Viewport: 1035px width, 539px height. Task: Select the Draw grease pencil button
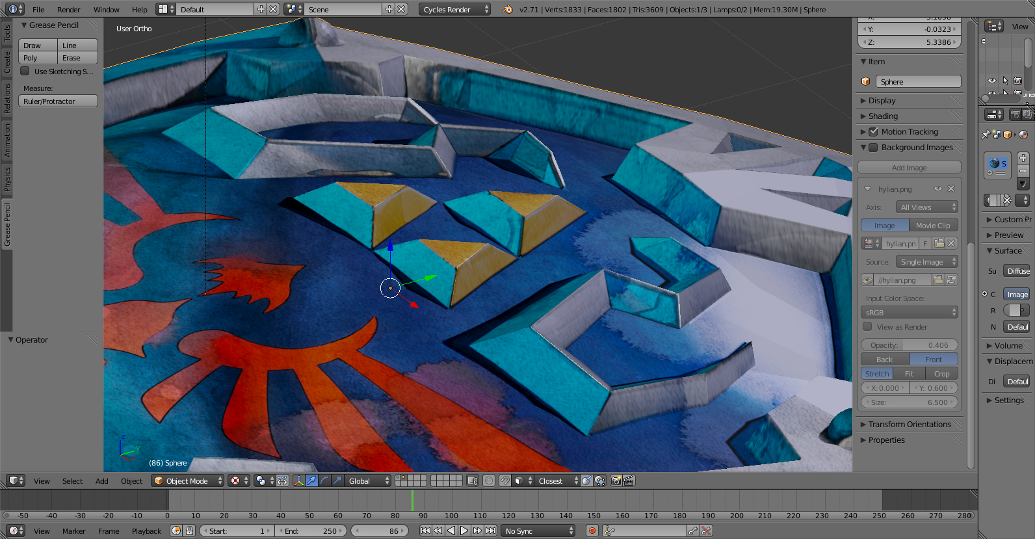click(38, 46)
